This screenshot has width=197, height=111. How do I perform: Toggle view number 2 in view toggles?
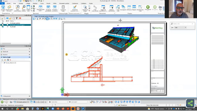[x=36, y=102]
